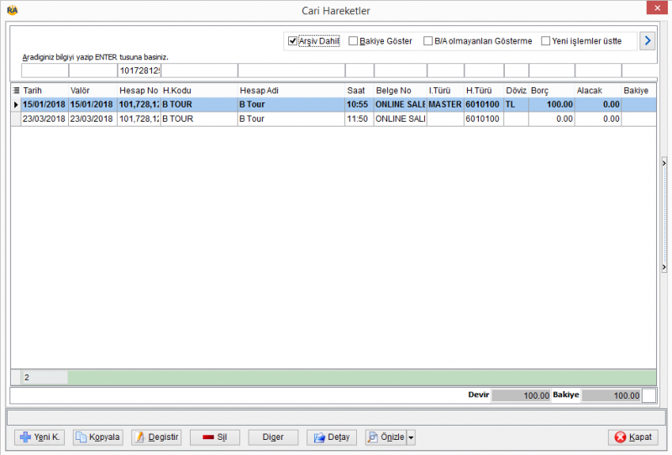672x455 pixels.
Task: Click the Belge No filter field
Action: pyautogui.click(x=401, y=71)
